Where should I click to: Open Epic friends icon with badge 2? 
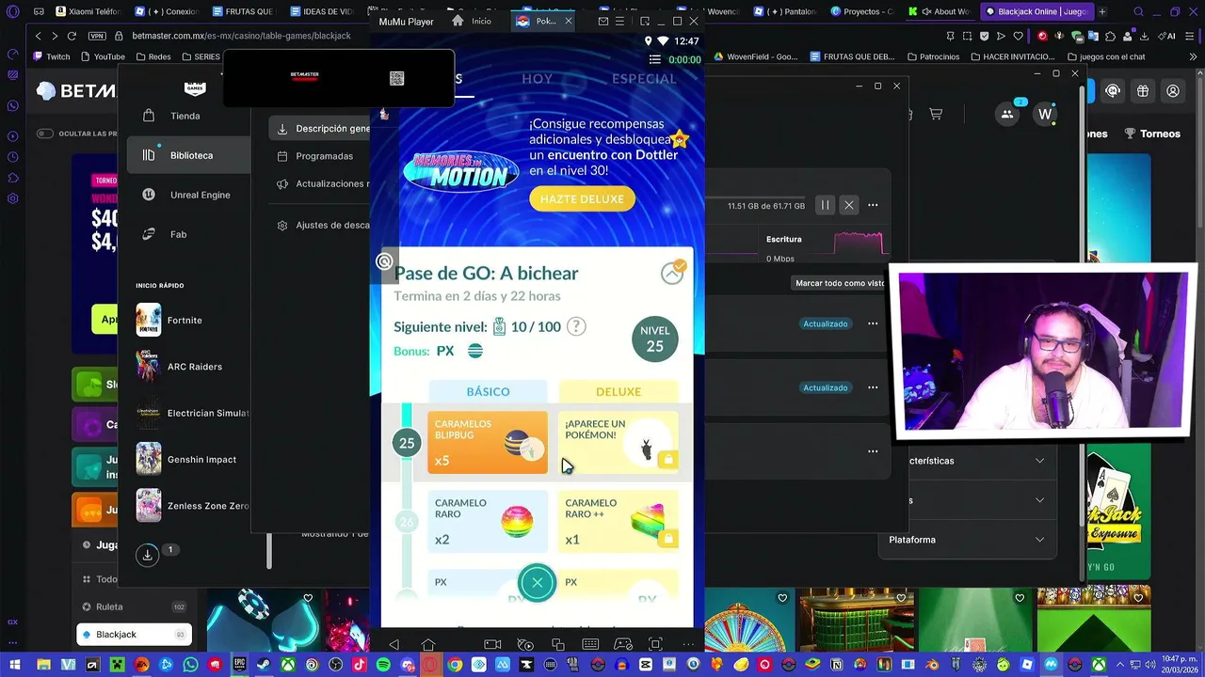point(1007,114)
